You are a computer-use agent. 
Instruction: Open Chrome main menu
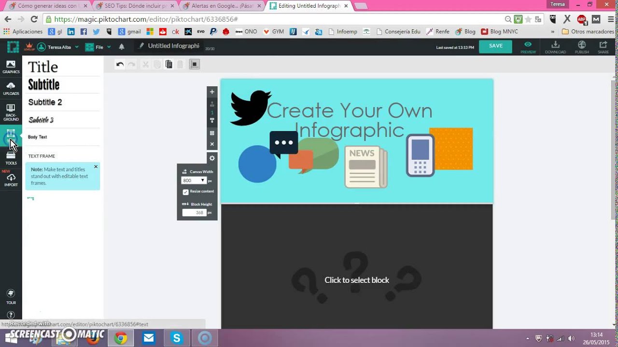coord(610,19)
